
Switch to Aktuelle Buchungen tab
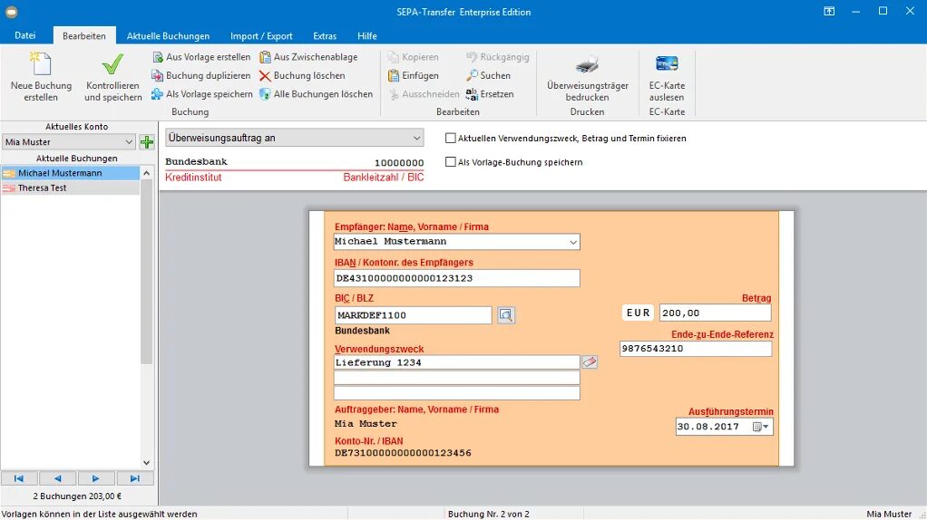tap(168, 35)
